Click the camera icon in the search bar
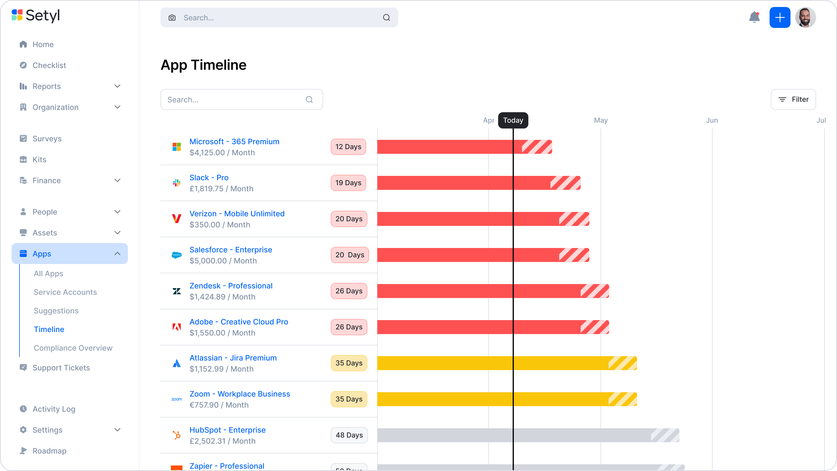The width and height of the screenshot is (837, 471). (172, 17)
